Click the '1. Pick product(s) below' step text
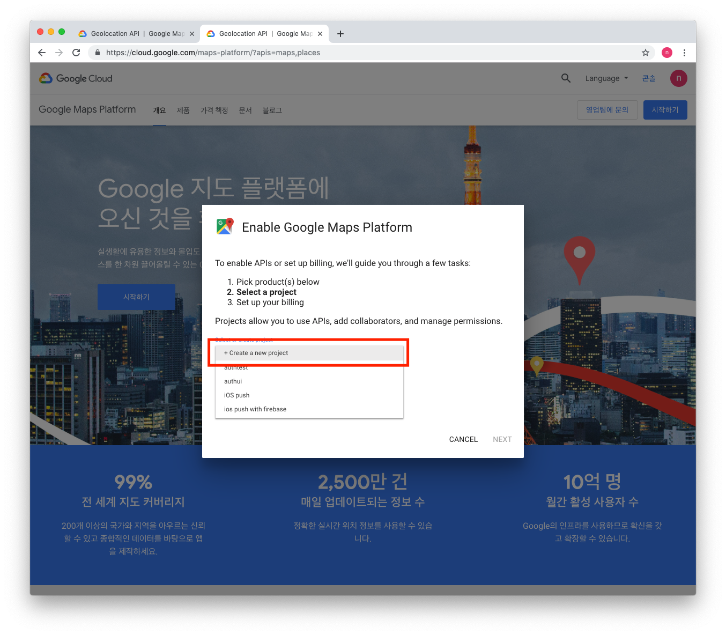Image resolution: width=726 pixels, height=635 pixels. 273,282
